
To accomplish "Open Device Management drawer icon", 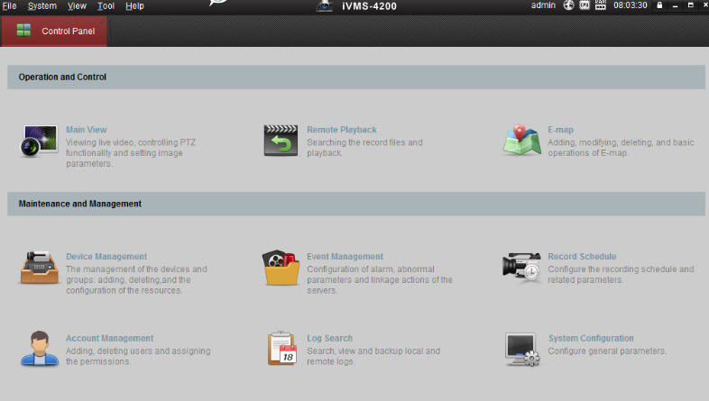I will click(40, 268).
